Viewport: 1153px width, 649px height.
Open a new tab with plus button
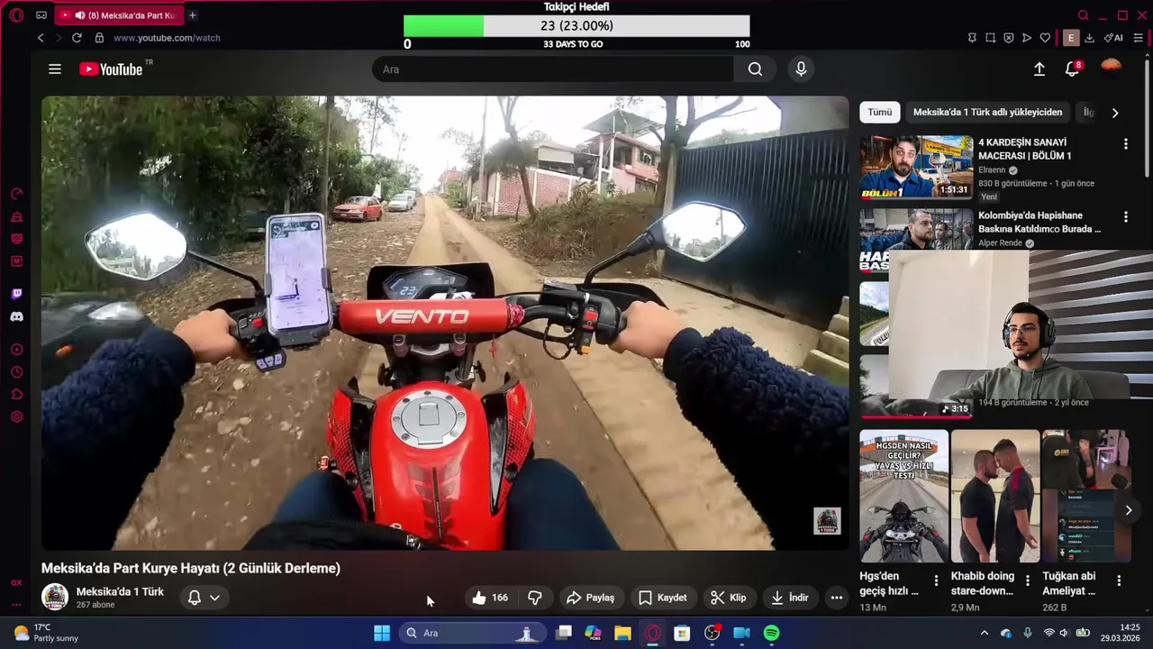tap(192, 15)
